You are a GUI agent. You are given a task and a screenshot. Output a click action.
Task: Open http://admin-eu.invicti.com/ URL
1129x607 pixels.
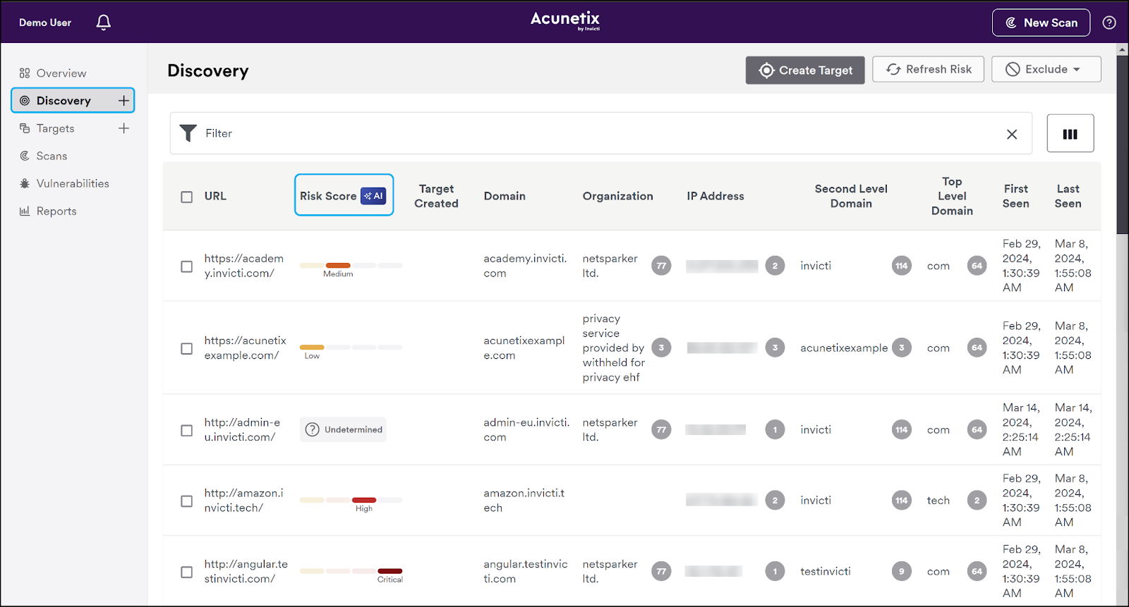pyautogui.click(x=242, y=429)
